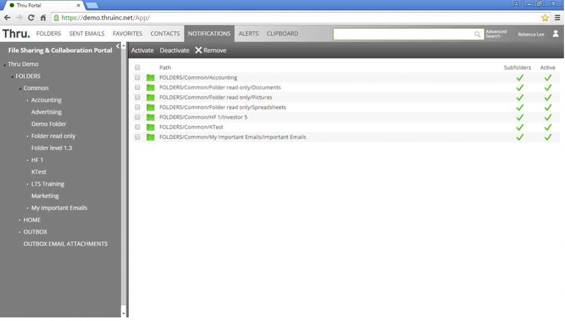
Task: Expand the HOME tree node
Action: point(20,220)
